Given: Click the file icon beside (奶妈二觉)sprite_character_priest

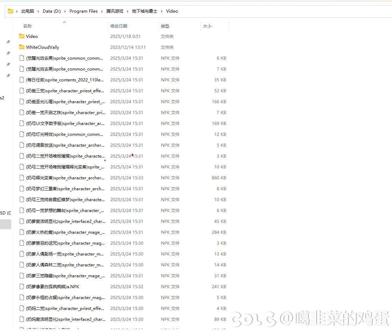Looking at the screenshot, I should pyautogui.click(x=22, y=308).
